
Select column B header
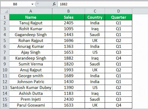pos(69,11)
